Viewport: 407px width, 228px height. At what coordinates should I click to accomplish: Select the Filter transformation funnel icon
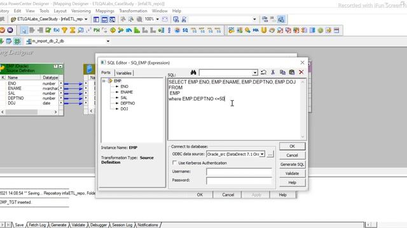64,30
